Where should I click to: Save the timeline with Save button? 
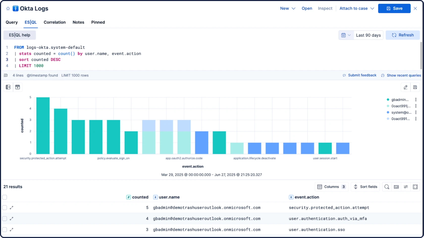click(394, 8)
